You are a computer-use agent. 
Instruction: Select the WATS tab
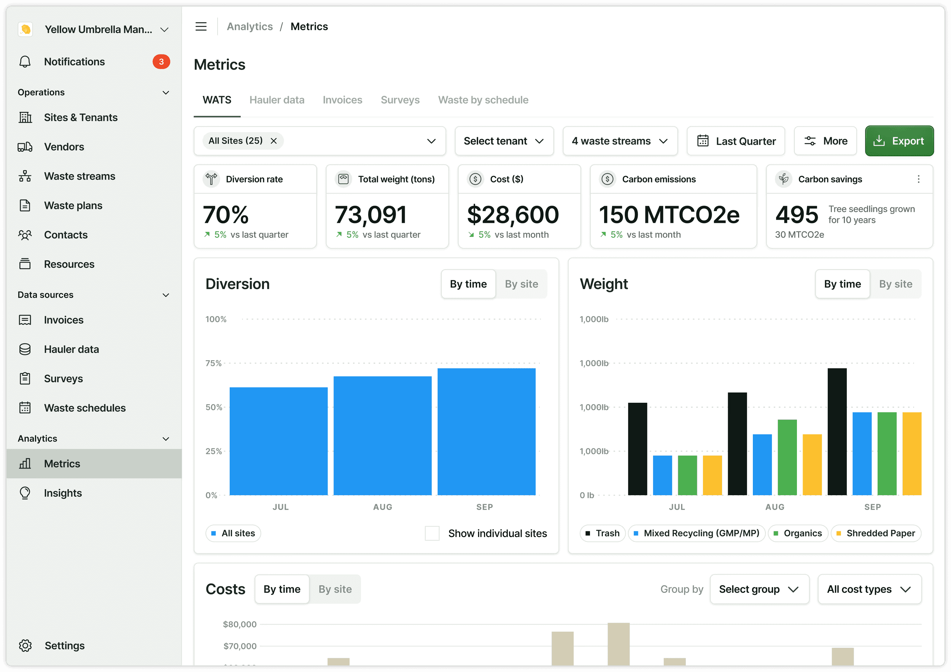[217, 100]
